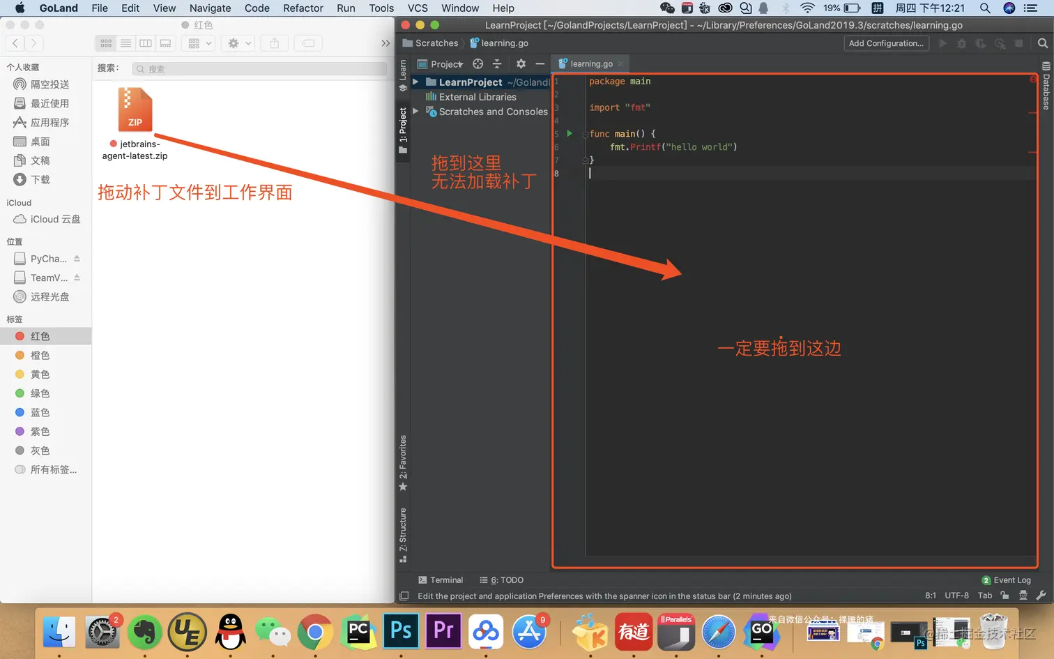This screenshot has width=1054, height=659.
Task: Click Add Configuration... button
Action: coord(886,43)
